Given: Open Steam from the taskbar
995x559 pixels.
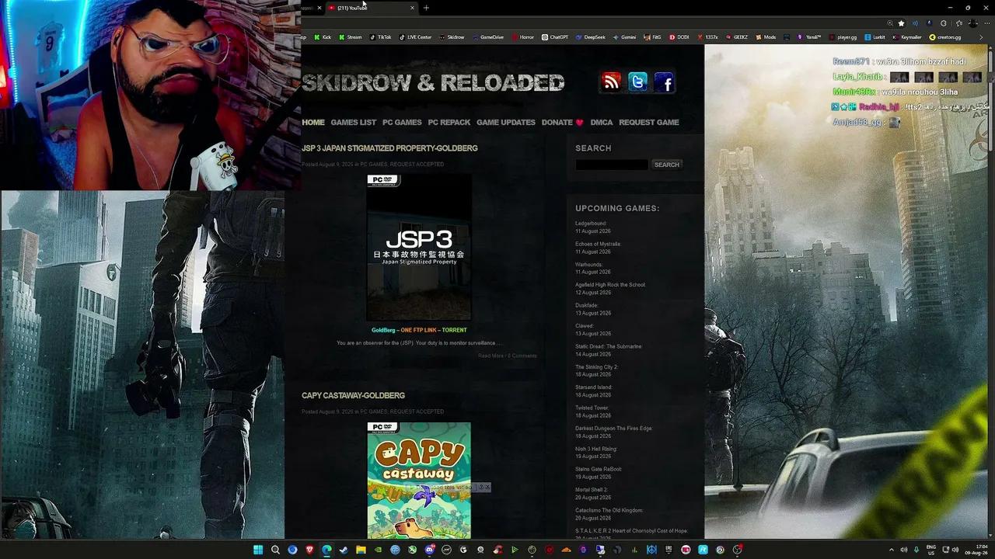Looking at the screenshot, I should [x=344, y=550].
